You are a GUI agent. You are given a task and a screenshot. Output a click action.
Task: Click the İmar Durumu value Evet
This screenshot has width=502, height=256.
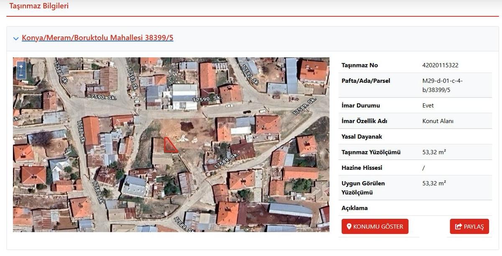(428, 105)
